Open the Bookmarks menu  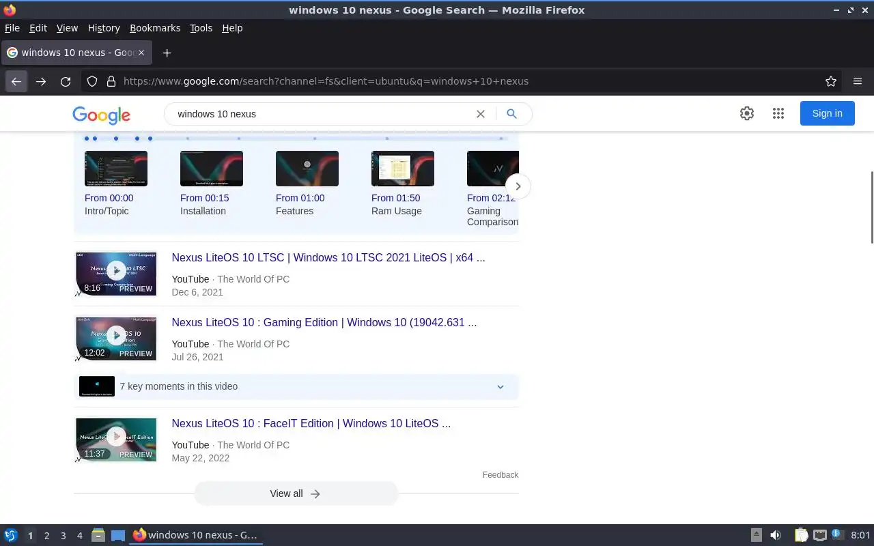point(155,28)
